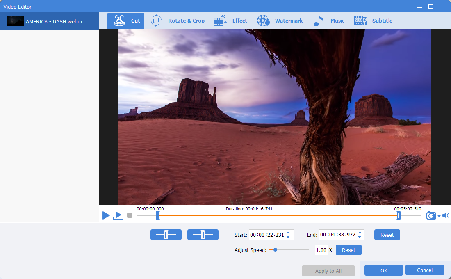Image resolution: width=451 pixels, height=279 pixels.
Task: Switch to the Effect tab
Action: [x=230, y=21]
